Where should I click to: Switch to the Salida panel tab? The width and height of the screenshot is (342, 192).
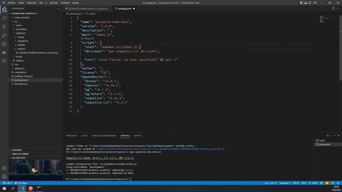[x=84, y=135]
